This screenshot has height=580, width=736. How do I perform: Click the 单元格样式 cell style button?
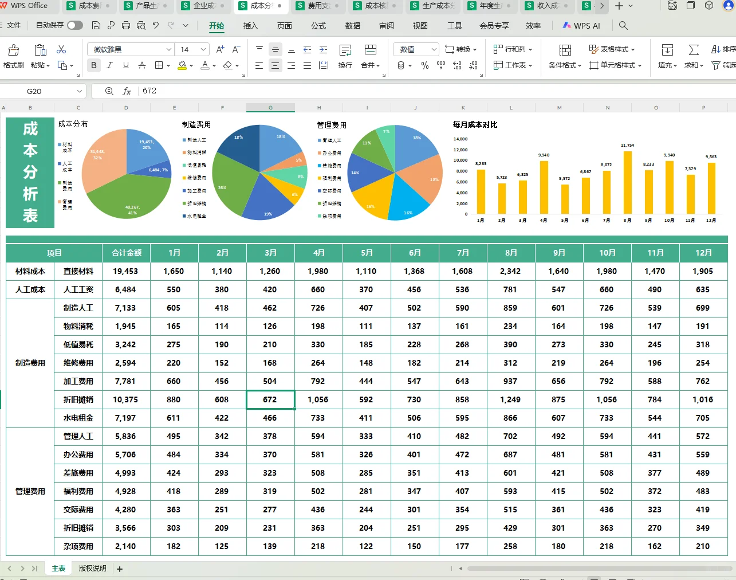616,65
